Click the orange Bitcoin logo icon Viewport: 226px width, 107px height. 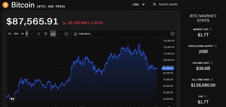[x=5, y=5]
